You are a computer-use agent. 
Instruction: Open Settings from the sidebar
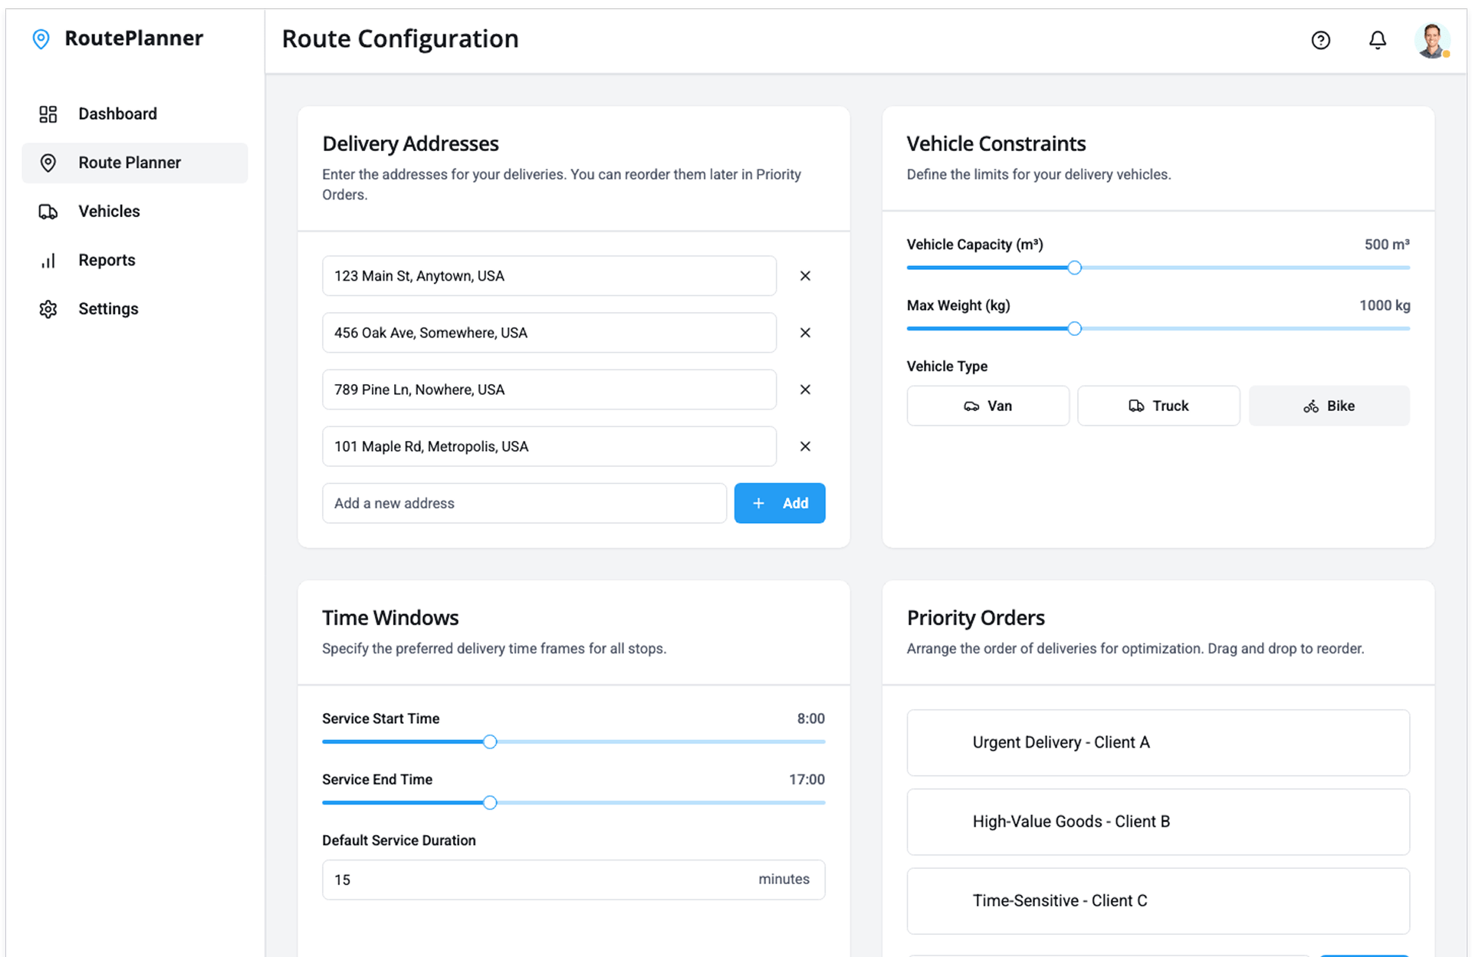(108, 309)
